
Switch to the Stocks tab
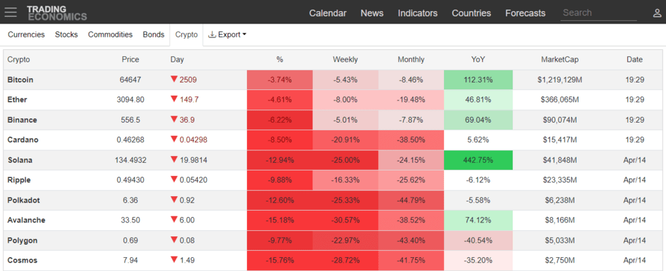(x=67, y=35)
